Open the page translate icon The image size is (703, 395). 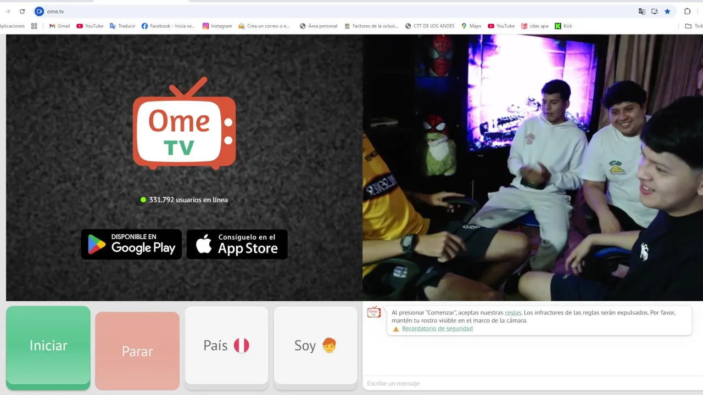click(x=641, y=11)
